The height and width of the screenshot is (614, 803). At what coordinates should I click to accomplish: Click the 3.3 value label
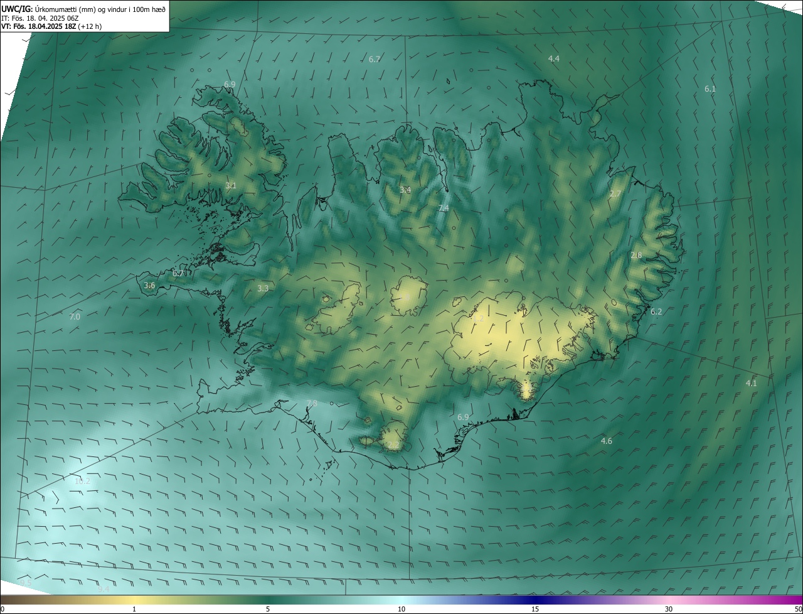pyautogui.click(x=263, y=288)
